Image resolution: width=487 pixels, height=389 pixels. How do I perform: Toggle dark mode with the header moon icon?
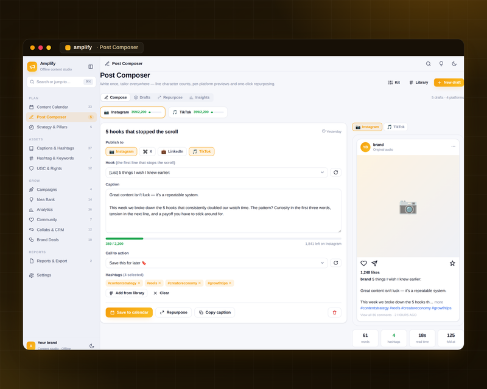tap(454, 64)
